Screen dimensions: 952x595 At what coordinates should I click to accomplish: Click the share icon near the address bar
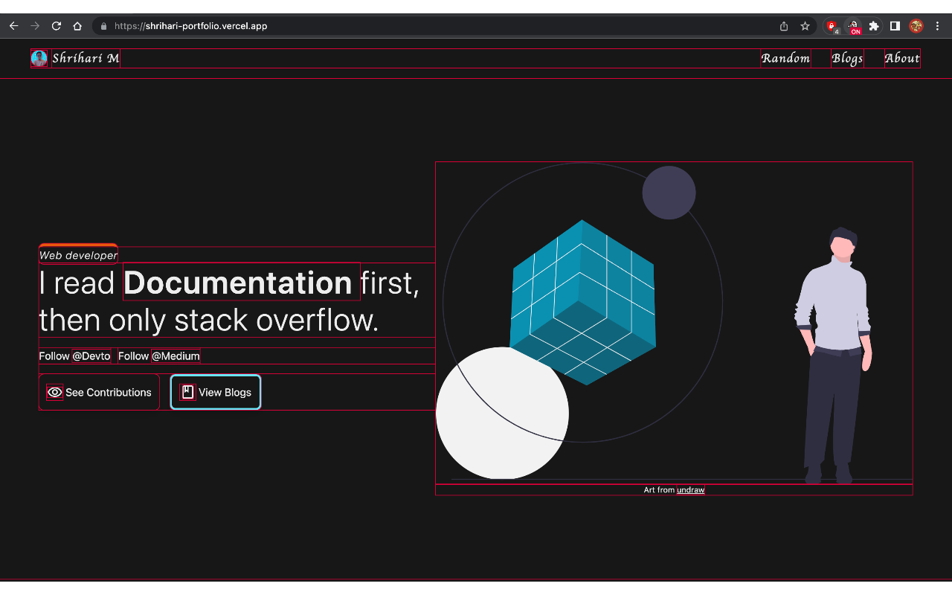click(x=783, y=25)
